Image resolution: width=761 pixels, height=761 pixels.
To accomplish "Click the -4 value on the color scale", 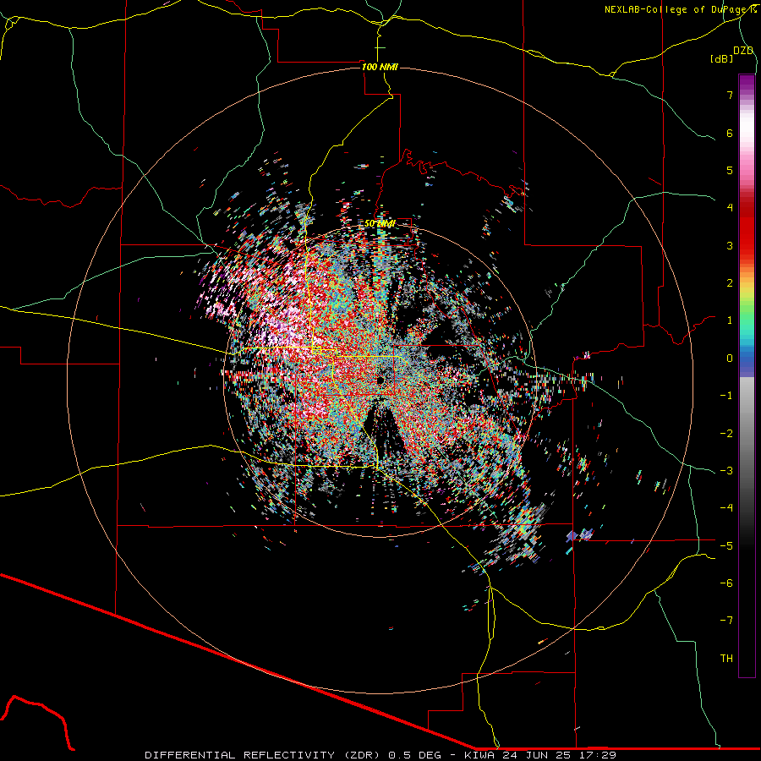I will point(726,508).
